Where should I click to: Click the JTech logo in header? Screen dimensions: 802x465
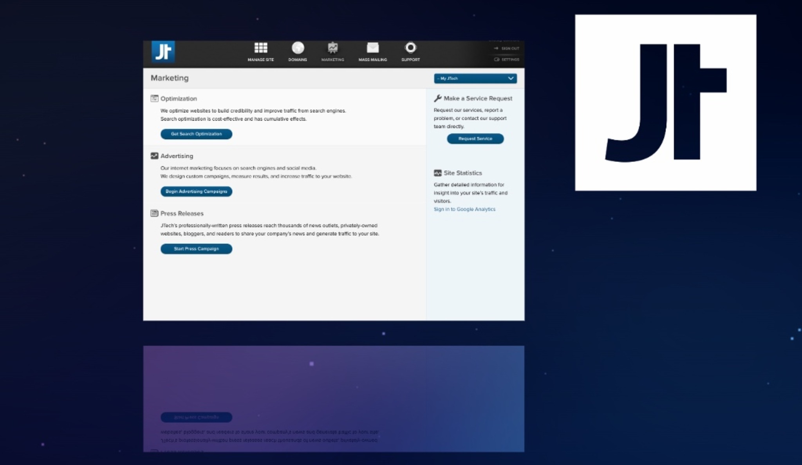163,52
